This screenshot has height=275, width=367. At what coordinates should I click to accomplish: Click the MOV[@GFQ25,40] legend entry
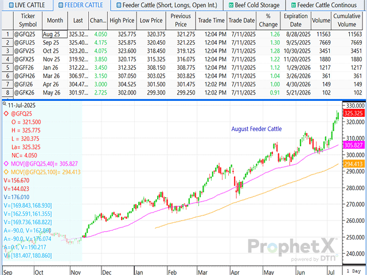[x=44, y=164]
